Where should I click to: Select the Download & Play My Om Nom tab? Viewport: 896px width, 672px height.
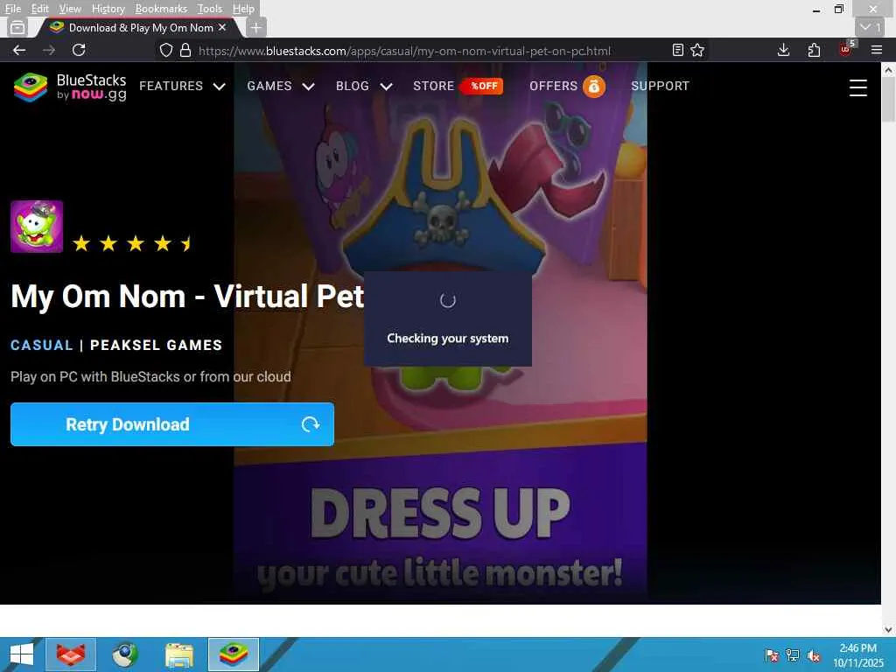(140, 27)
